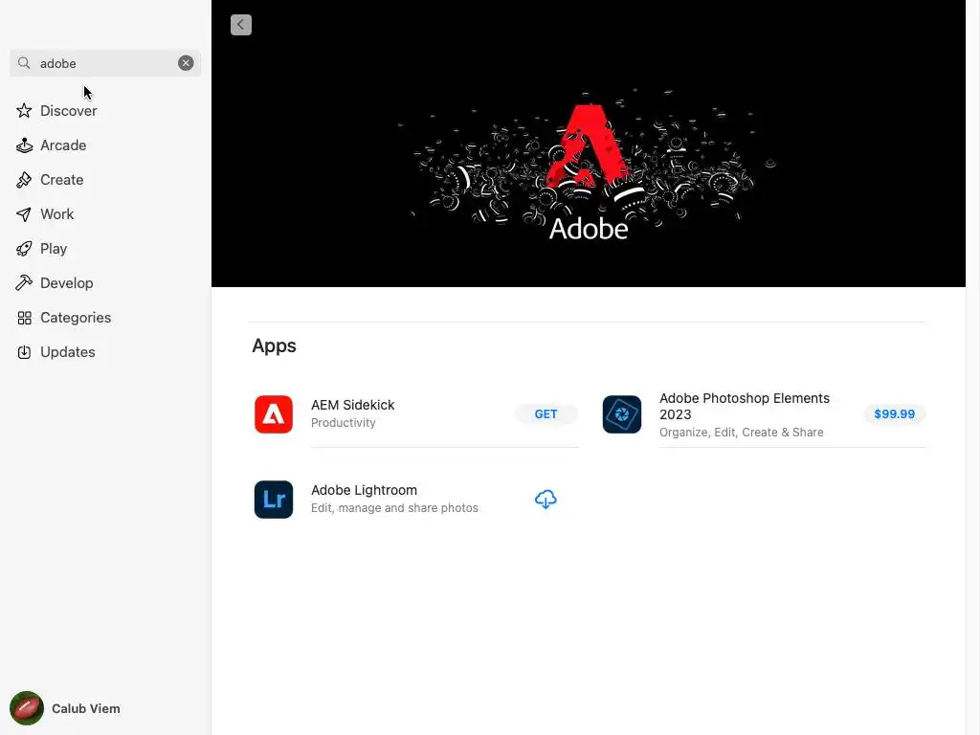
Task: Open the Adobe Lightroom Lr icon
Action: 273,500
